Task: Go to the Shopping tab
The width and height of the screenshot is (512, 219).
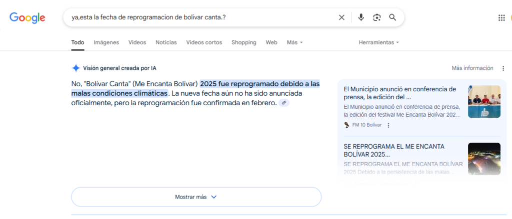Action: tap(244, 42)
